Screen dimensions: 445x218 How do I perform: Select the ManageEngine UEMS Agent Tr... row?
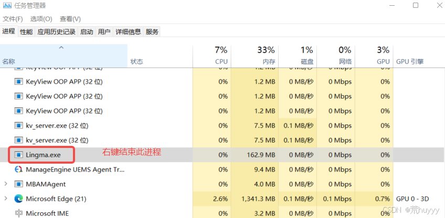[x=222, y=169]
